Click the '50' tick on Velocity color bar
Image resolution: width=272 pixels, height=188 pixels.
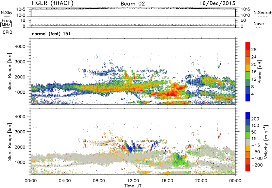(254, 132)
